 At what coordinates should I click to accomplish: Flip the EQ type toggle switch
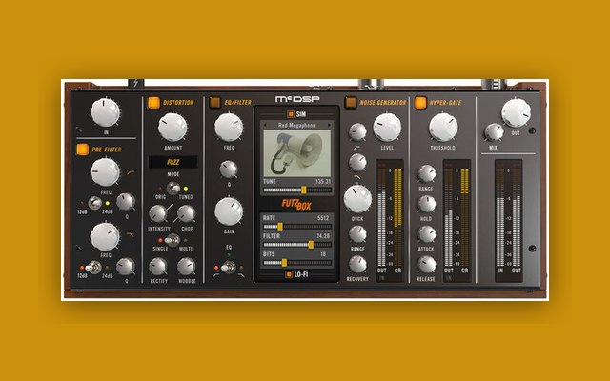click(x=229, y=268)
